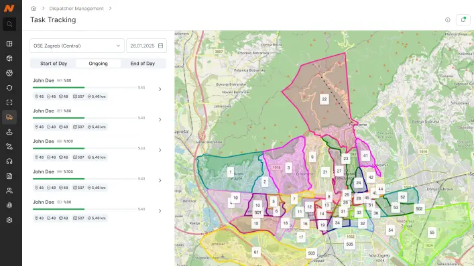The height and width of the screenshot is (266, 474).
Task: Open the settings gear in sidebar
Action: [x=9, y=220]
